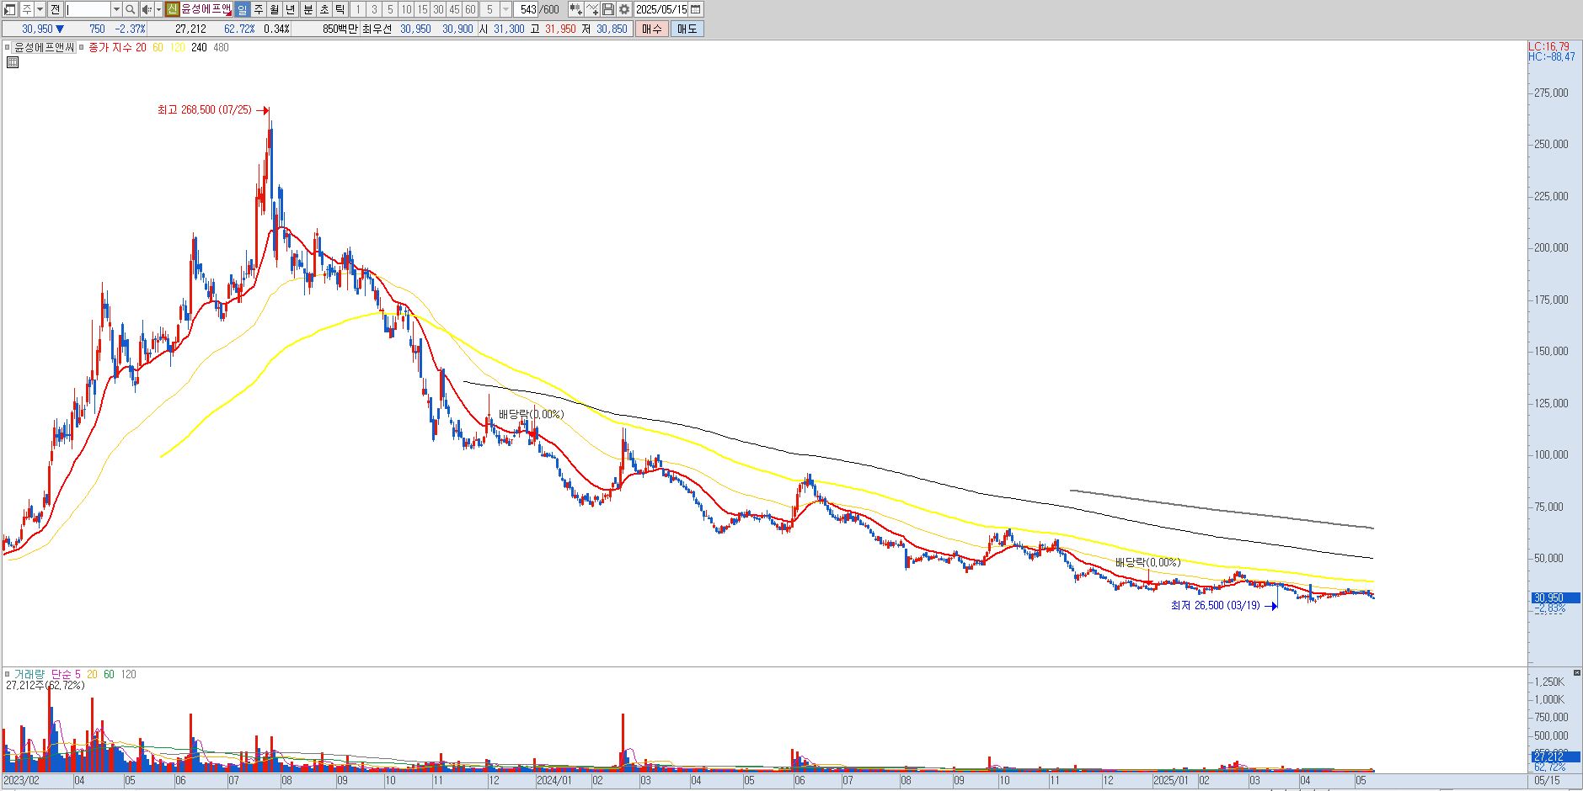Expand the dropdown arrow next to speaker icon
Screen dimensions: 1583x791
pos(158,9)
